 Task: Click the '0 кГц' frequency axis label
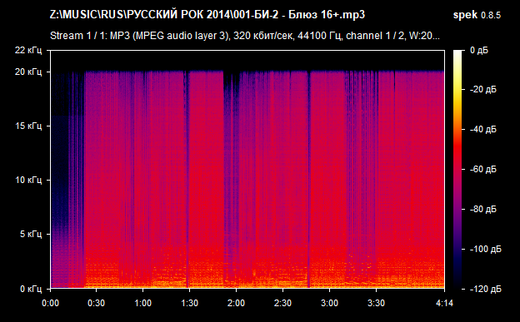pos(31,289)
